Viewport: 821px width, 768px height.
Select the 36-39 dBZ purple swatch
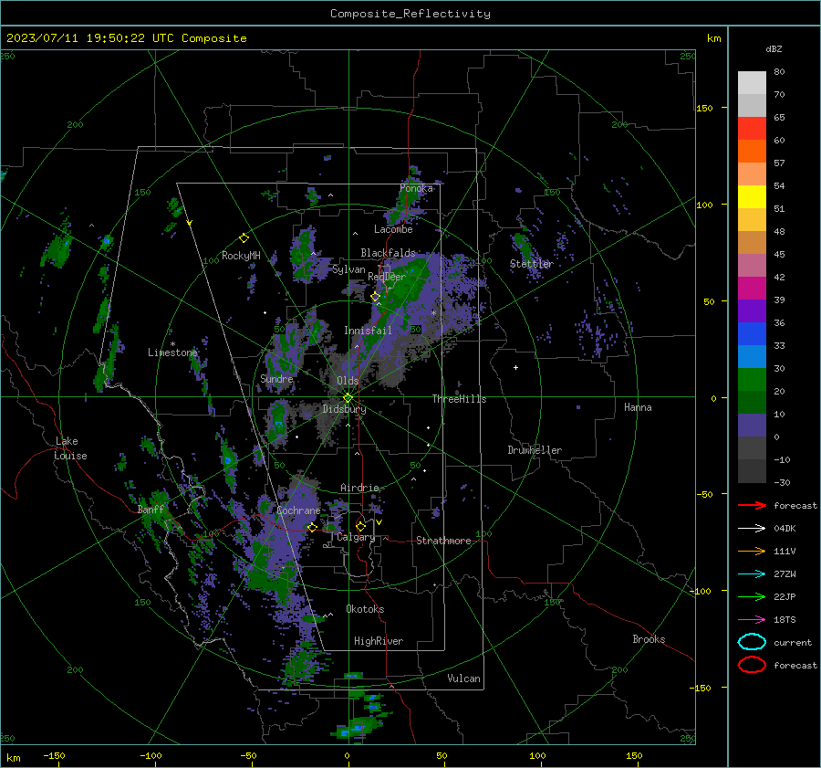[x=752, y=310]
